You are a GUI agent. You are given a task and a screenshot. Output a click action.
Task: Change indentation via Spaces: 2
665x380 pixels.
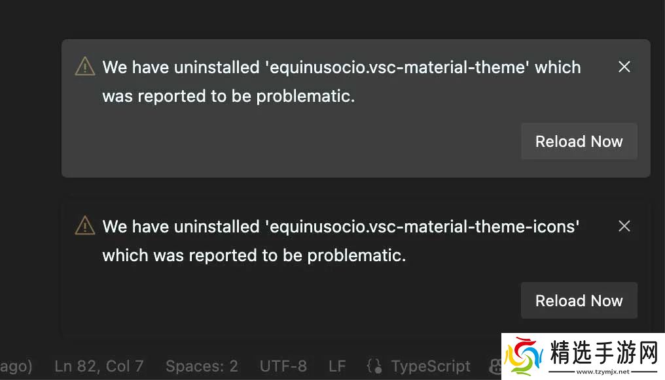[x=202, y=366]
